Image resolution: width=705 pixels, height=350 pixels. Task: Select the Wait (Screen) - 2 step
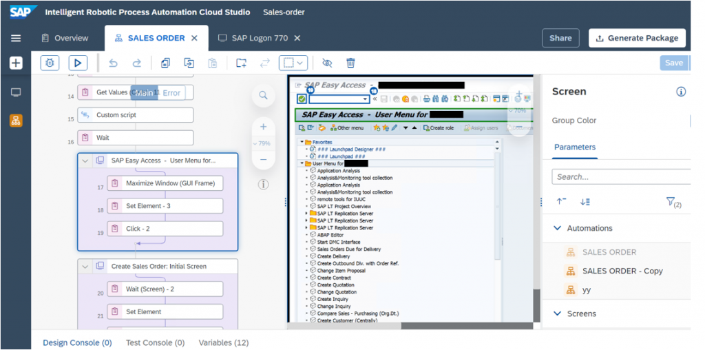tap(165, 289)
